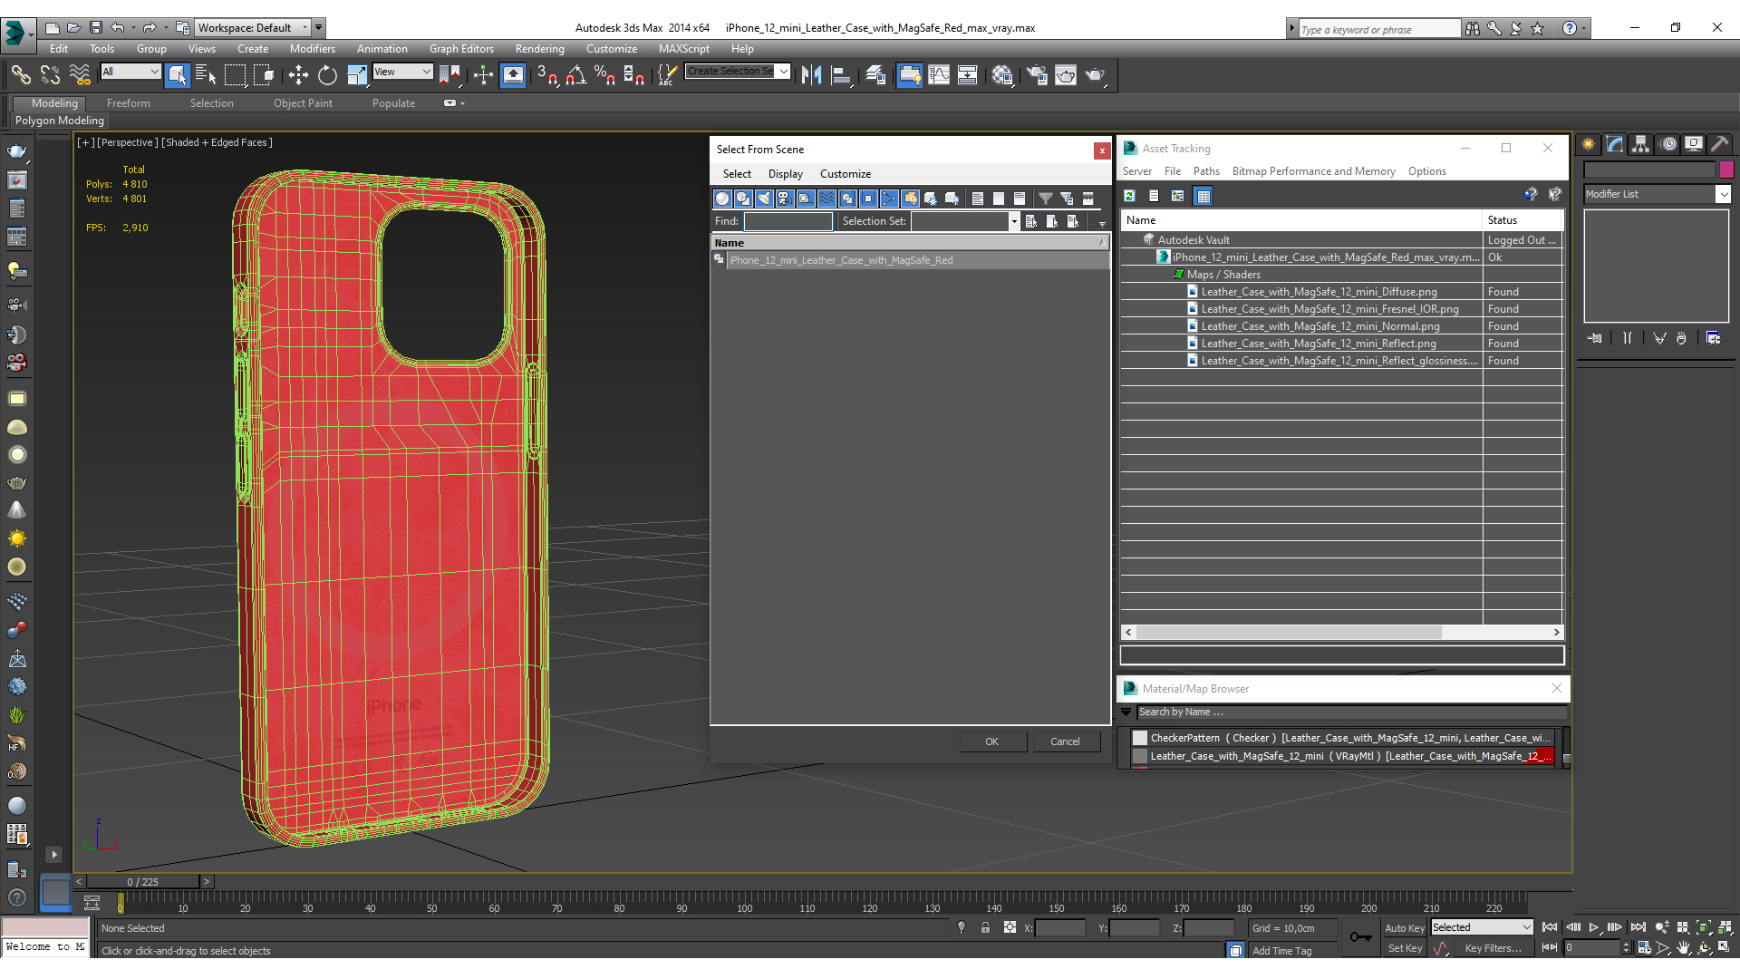
Task: Toggle Percent Snap in main toolbar
Action: pos(604,75)
